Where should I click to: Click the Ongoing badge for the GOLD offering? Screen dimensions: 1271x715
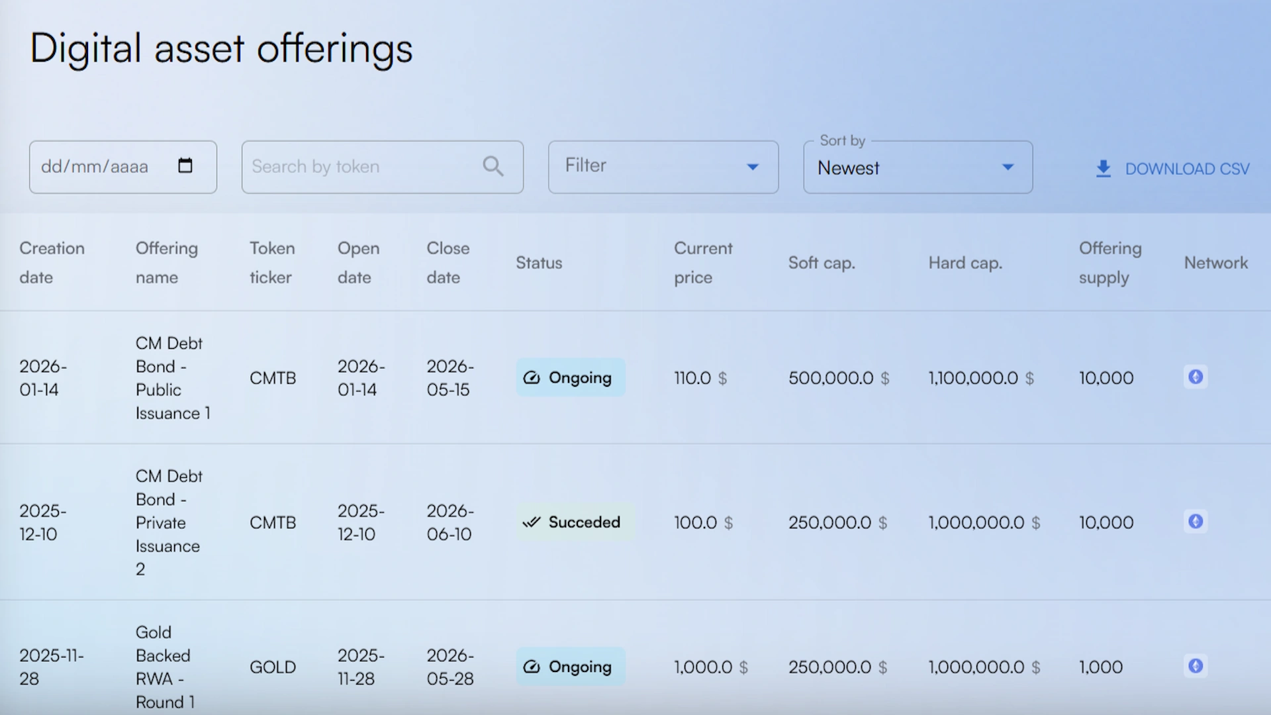[571, 667]
